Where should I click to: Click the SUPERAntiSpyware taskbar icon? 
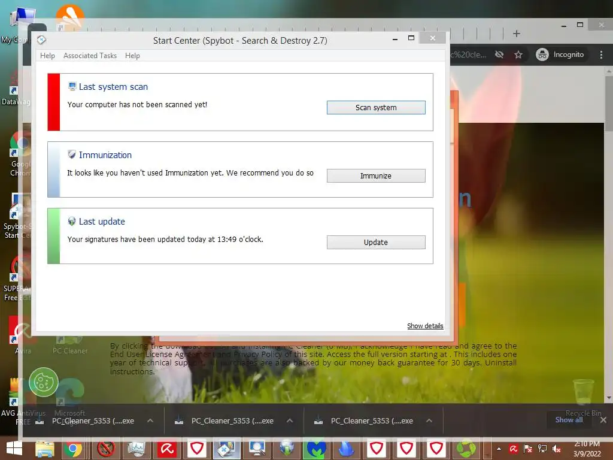(x=105, y=449)
